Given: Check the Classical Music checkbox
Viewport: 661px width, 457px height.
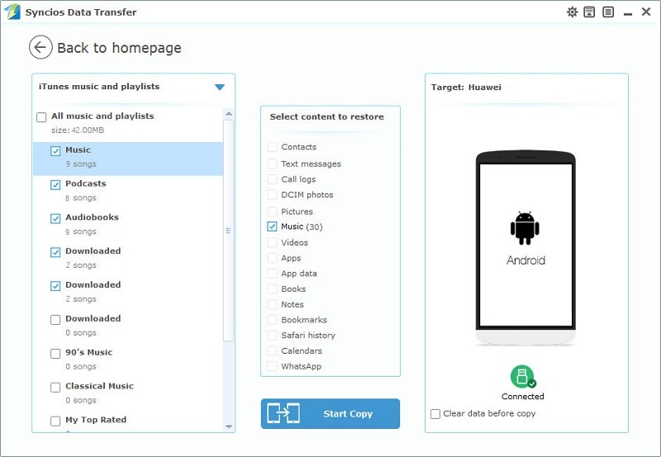Looking at the screenshot, I should [x=55, y=387].
